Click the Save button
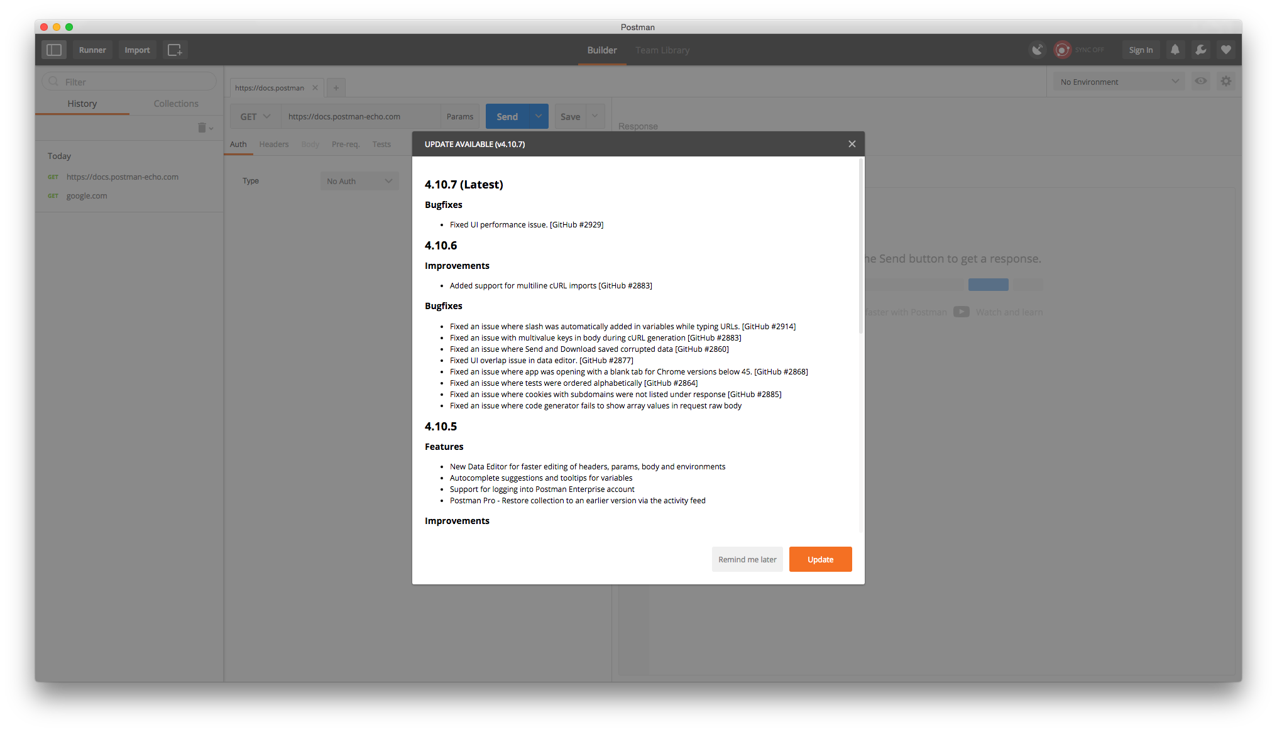1277x732 pixels. [x=570, y=116]
